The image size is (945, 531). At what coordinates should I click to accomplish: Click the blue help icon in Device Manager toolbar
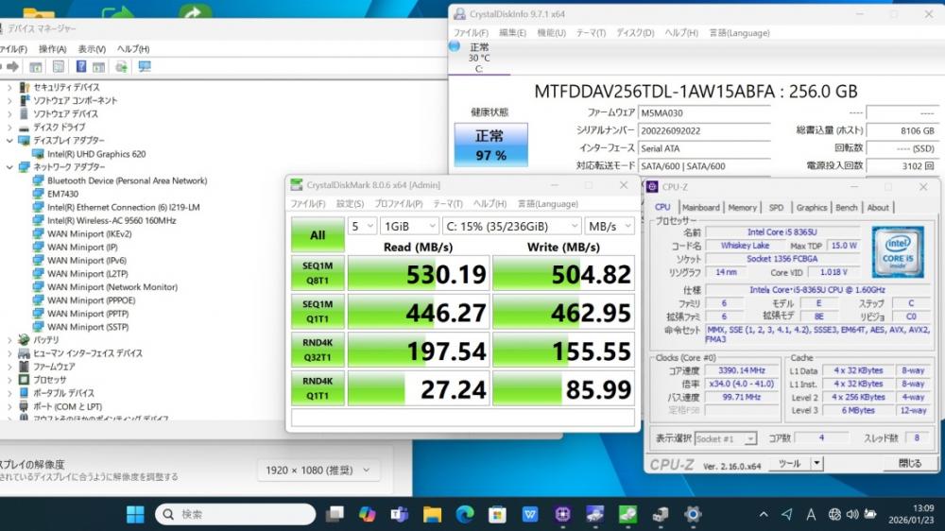[x=80, y=66]
